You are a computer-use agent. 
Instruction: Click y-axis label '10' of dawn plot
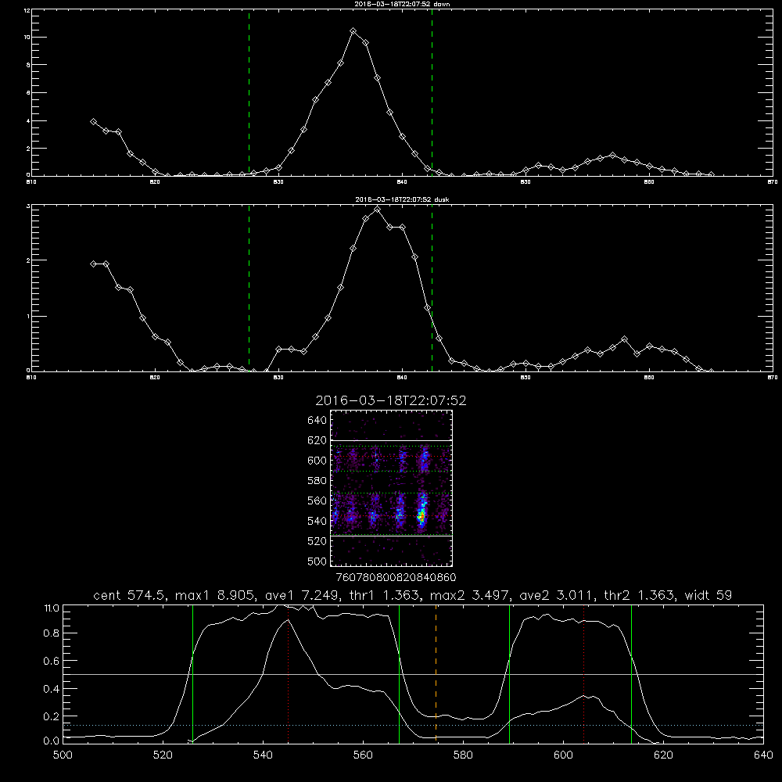coord(27,38)
